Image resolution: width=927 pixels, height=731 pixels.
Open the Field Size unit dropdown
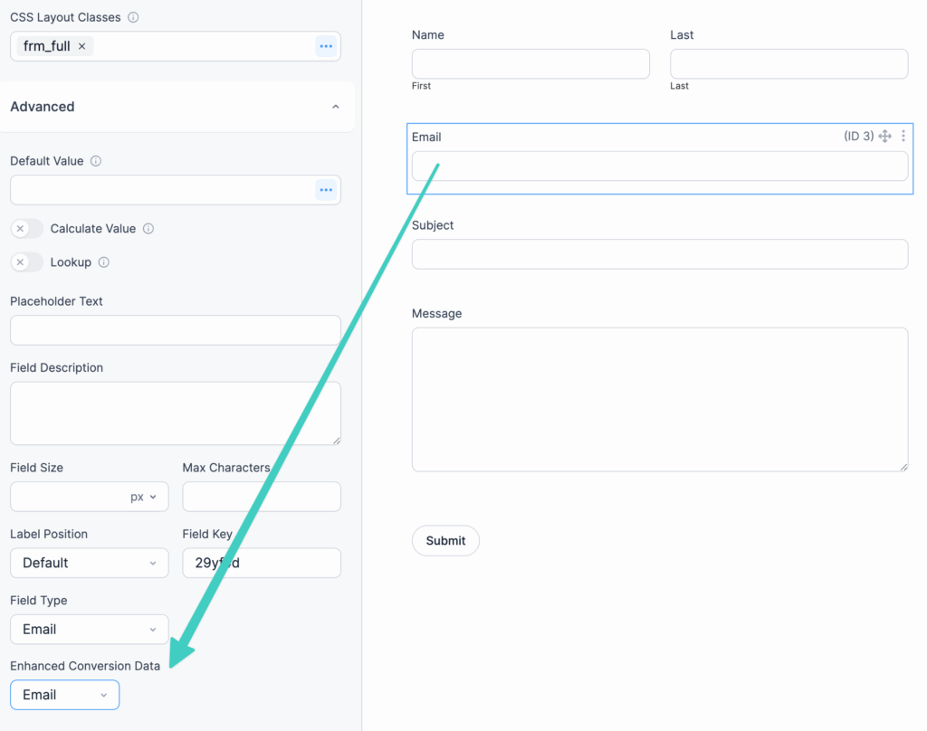click(x=140, y=497)
